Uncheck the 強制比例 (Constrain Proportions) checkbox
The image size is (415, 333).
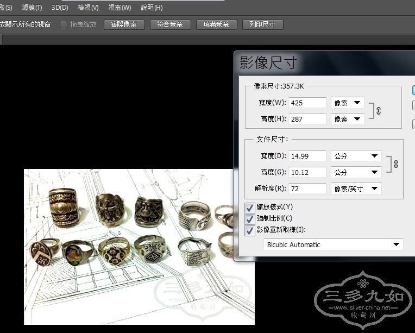pyautogui.click(x=250, y=218)
